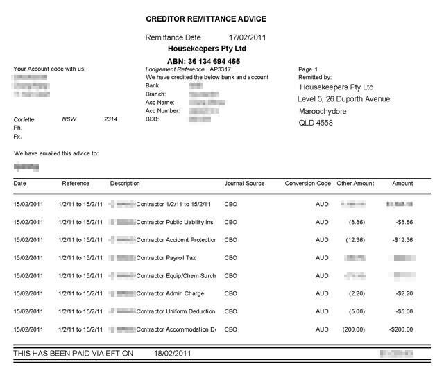Image resolution: width=444 pixels, height=378 pixels.
Task: Click 'Contractor 1/2/11 to 15/2/11' description
Action: tap(173, 204)
